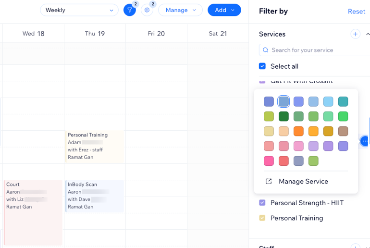Open calendar settings gear icon

(x=147, y=10)
